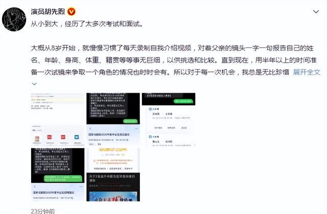
Task: Open image with long green chat bubble
Action: click(58, 175)
